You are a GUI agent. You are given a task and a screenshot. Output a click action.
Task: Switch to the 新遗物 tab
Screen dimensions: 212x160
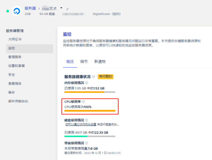(100, 61)
